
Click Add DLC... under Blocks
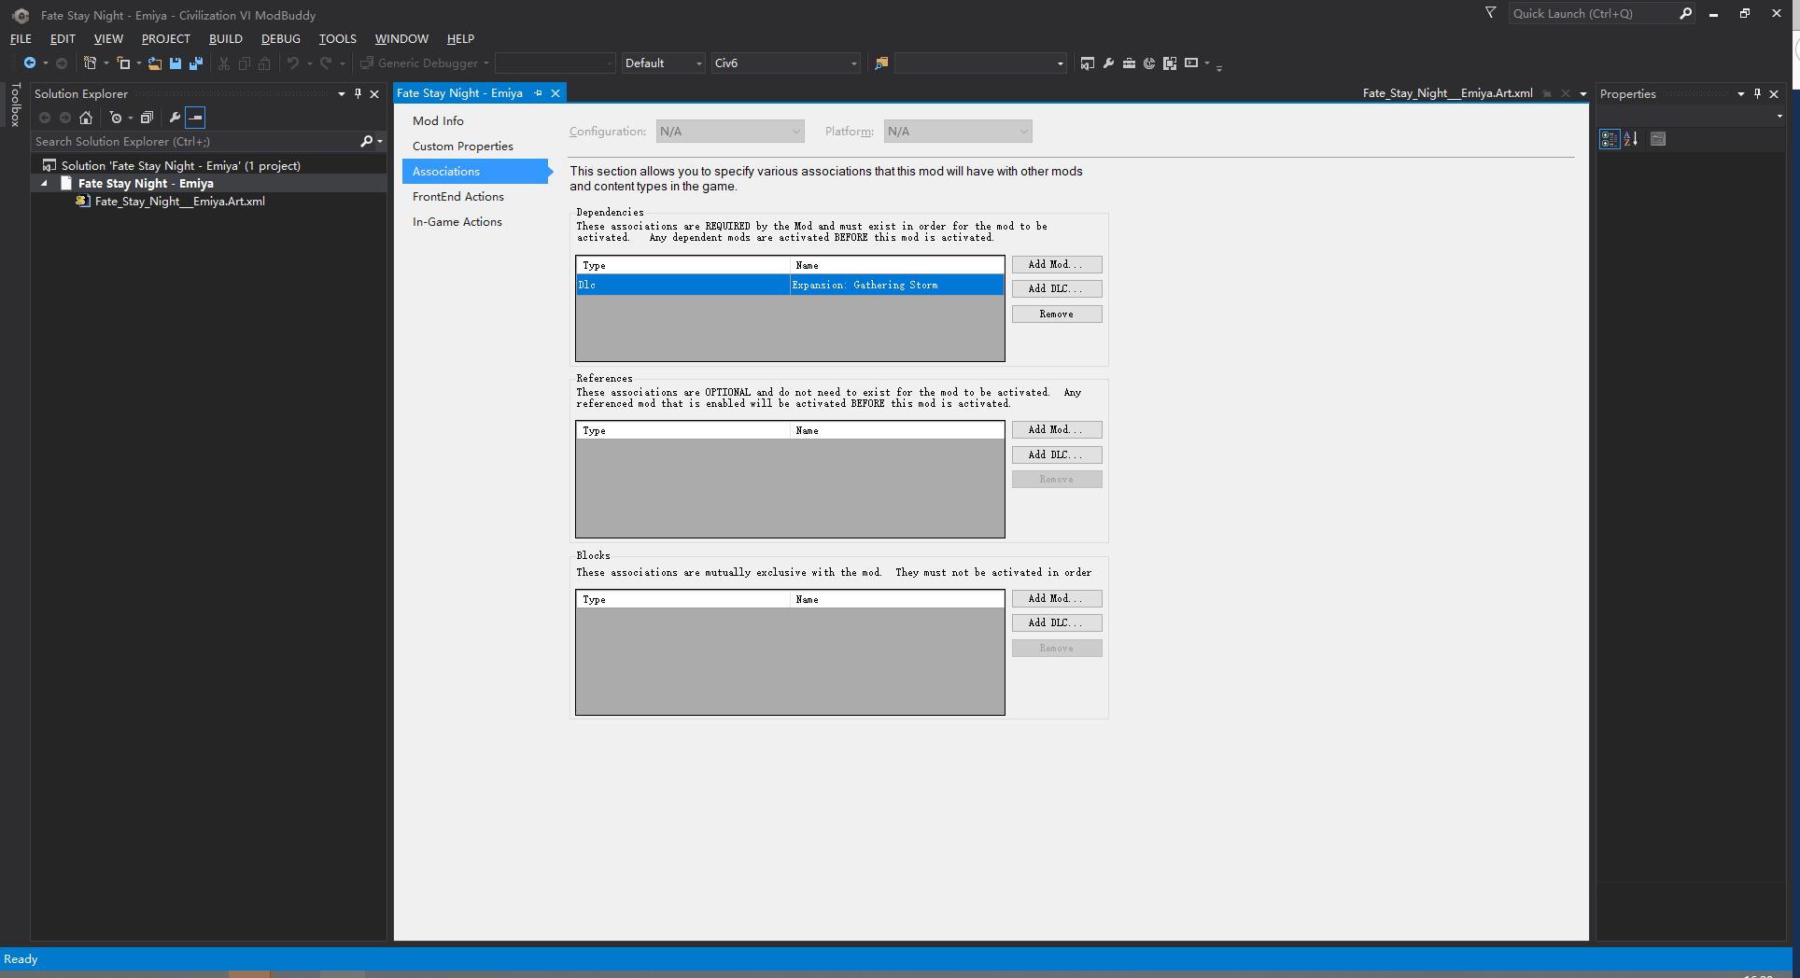1057,622
